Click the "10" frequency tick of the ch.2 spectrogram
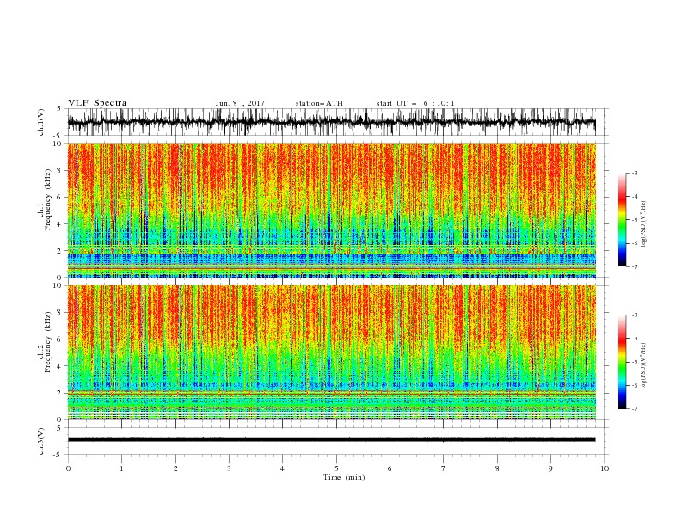Image resolution: width=681 pixels, height=526 pixels. (x=58, y=285)
